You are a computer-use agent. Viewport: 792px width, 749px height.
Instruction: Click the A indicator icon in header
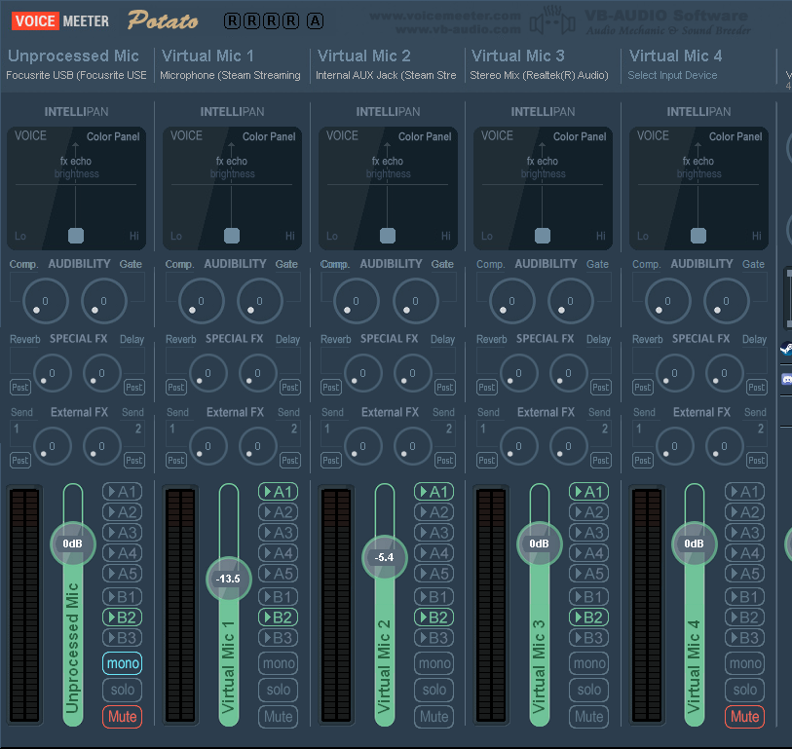[316, 20]
